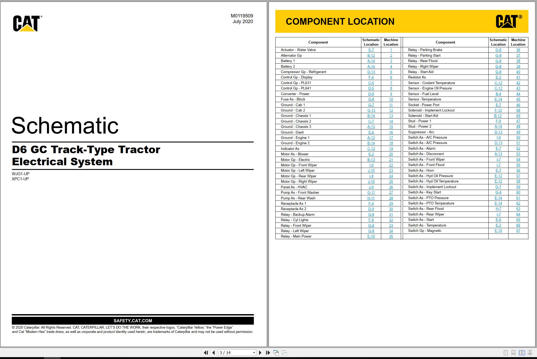Screen dimensions: 537x359
Task: Jump to the last page
Action: click(x=268, y=353)
